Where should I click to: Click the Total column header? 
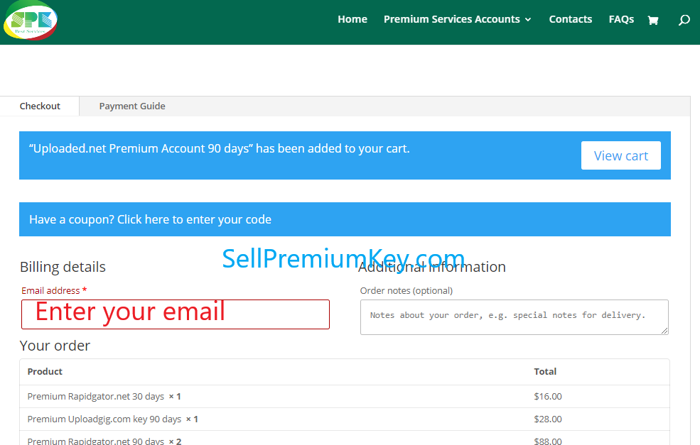click(x=545, y=371)
